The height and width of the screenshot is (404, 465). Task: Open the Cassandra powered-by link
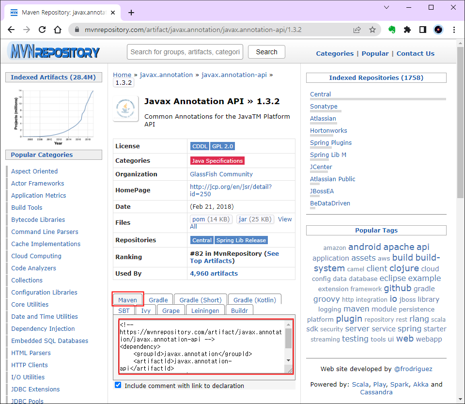(x=376, y=392)
